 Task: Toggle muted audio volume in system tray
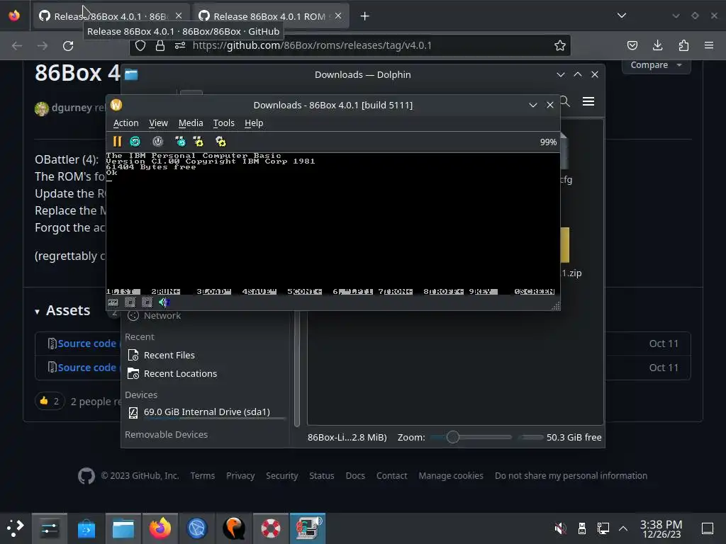[560, 528]
